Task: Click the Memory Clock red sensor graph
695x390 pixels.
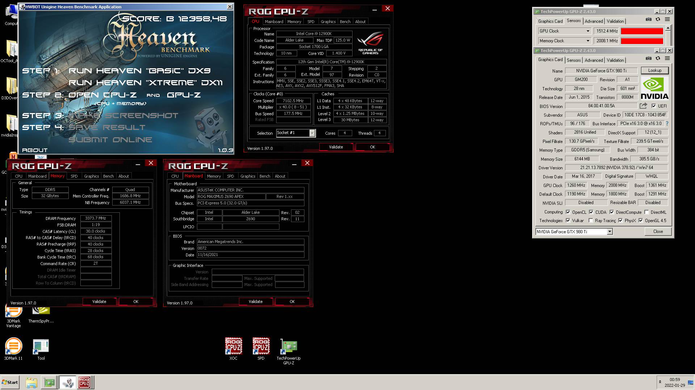Action: pyautogui.click(x=642, y=41)
